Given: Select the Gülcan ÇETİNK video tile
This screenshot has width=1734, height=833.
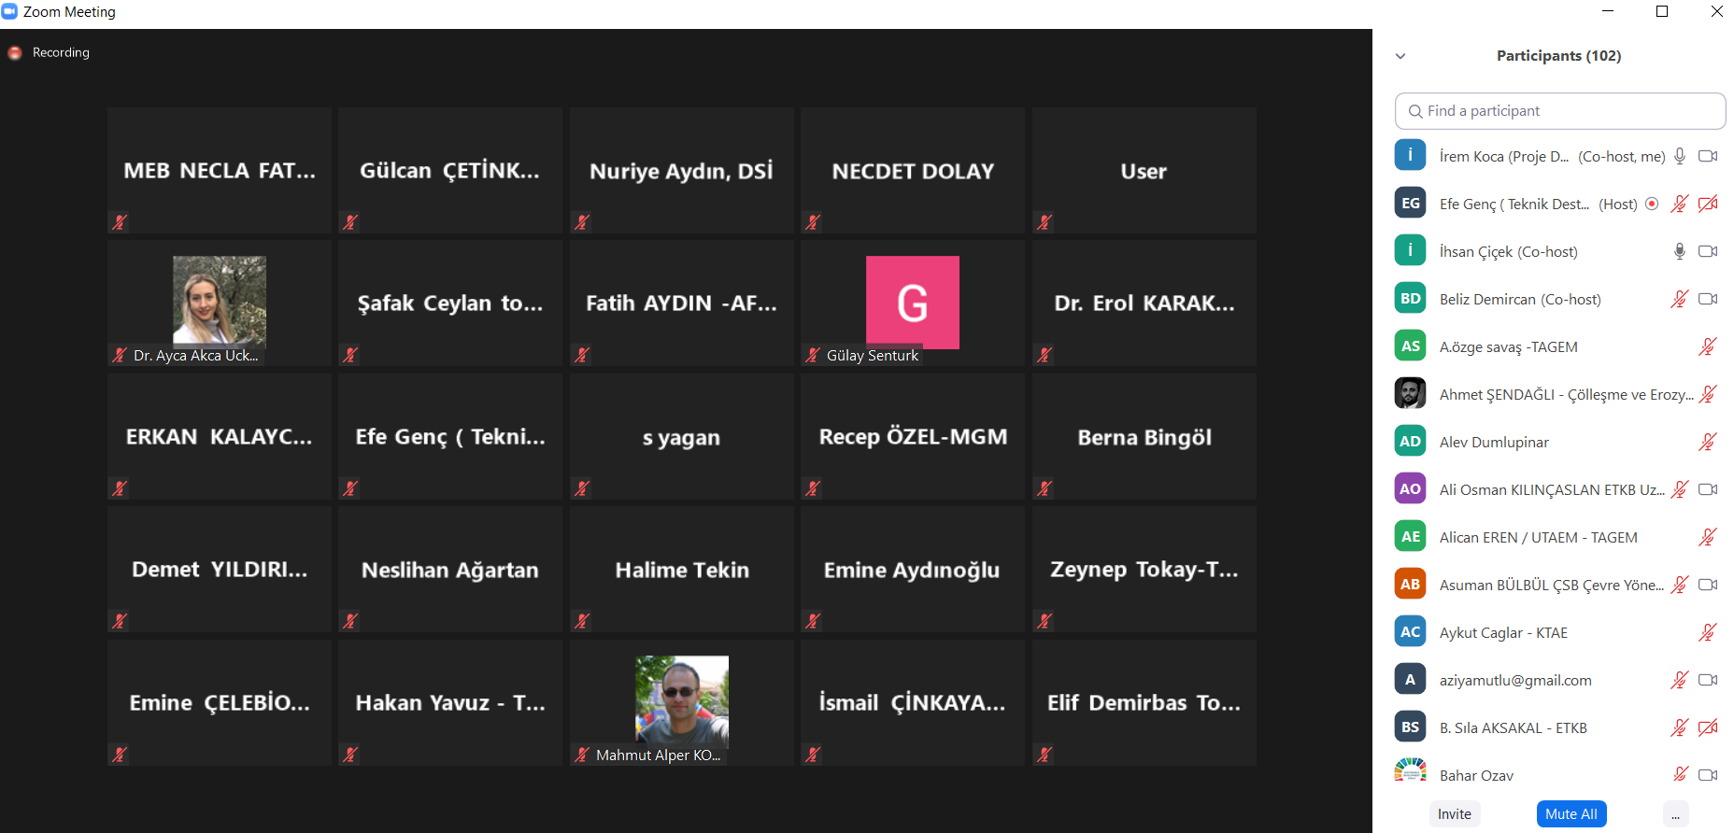Looking at the screenshot, I should (450, 170).
